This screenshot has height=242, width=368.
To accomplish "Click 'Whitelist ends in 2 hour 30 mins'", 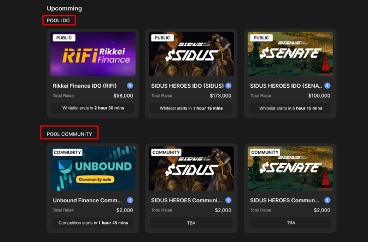I will click(93, 108).
